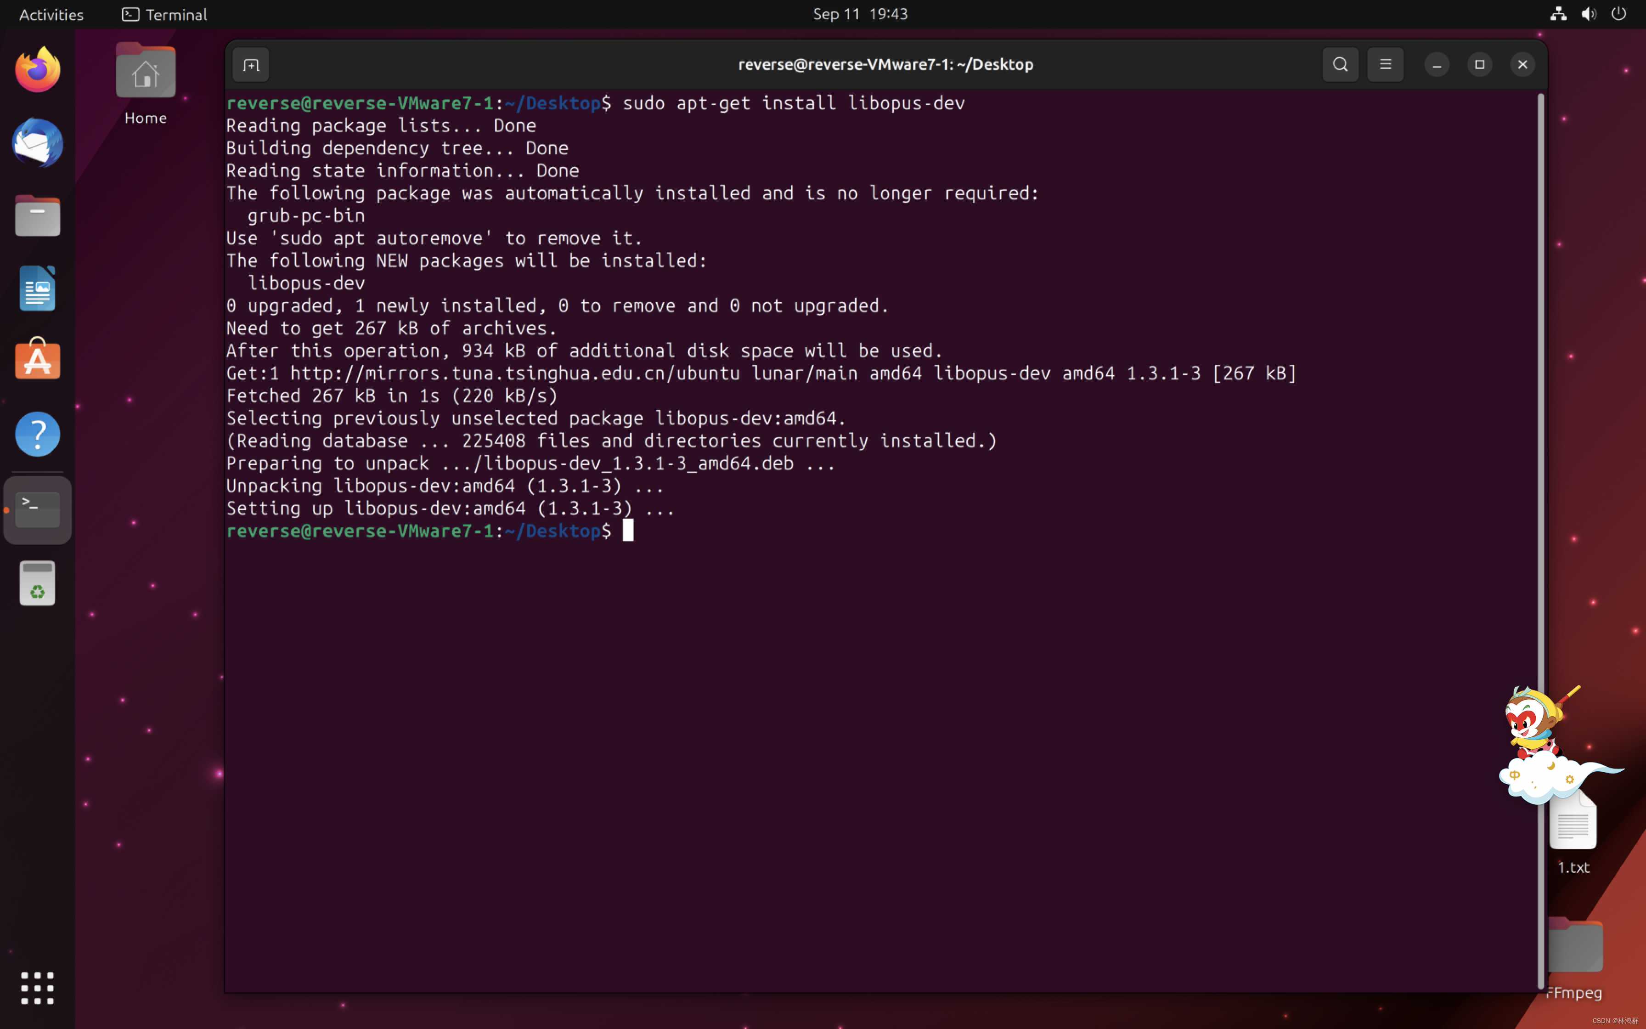This screenshot has height=1029, width=1646.
Task: Open Ubuntu Software store icon
Action: pyautogui.click(x=37, y=359)
